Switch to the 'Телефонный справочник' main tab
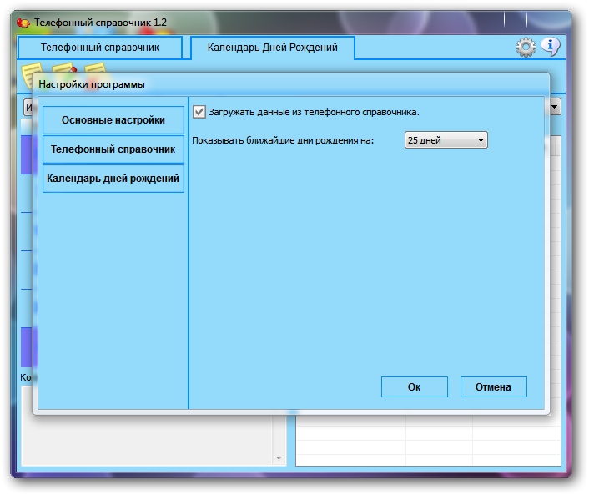This screenshot has height=495, width=589. click(99, 48)
